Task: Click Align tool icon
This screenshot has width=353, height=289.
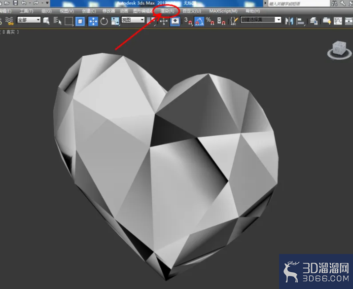Action: coord(301,21)
